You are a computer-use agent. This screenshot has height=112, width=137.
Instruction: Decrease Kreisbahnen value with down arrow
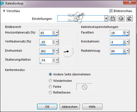[x=124, y=43]
